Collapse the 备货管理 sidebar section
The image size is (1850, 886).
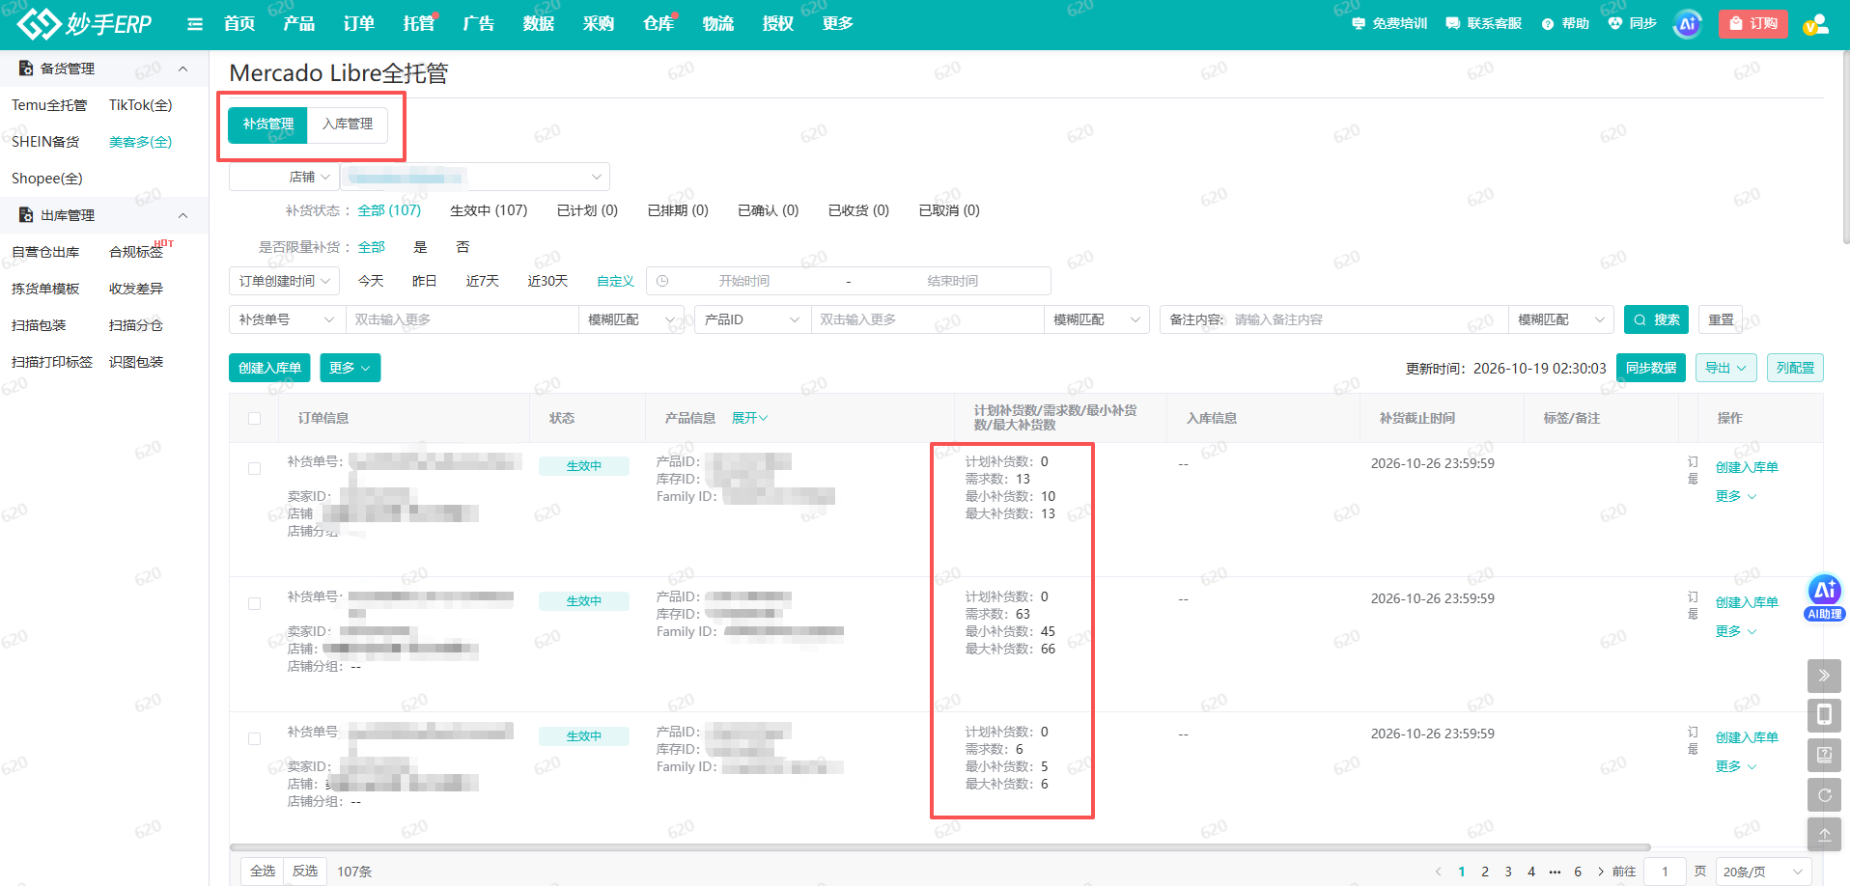click(x=182, y=69)
